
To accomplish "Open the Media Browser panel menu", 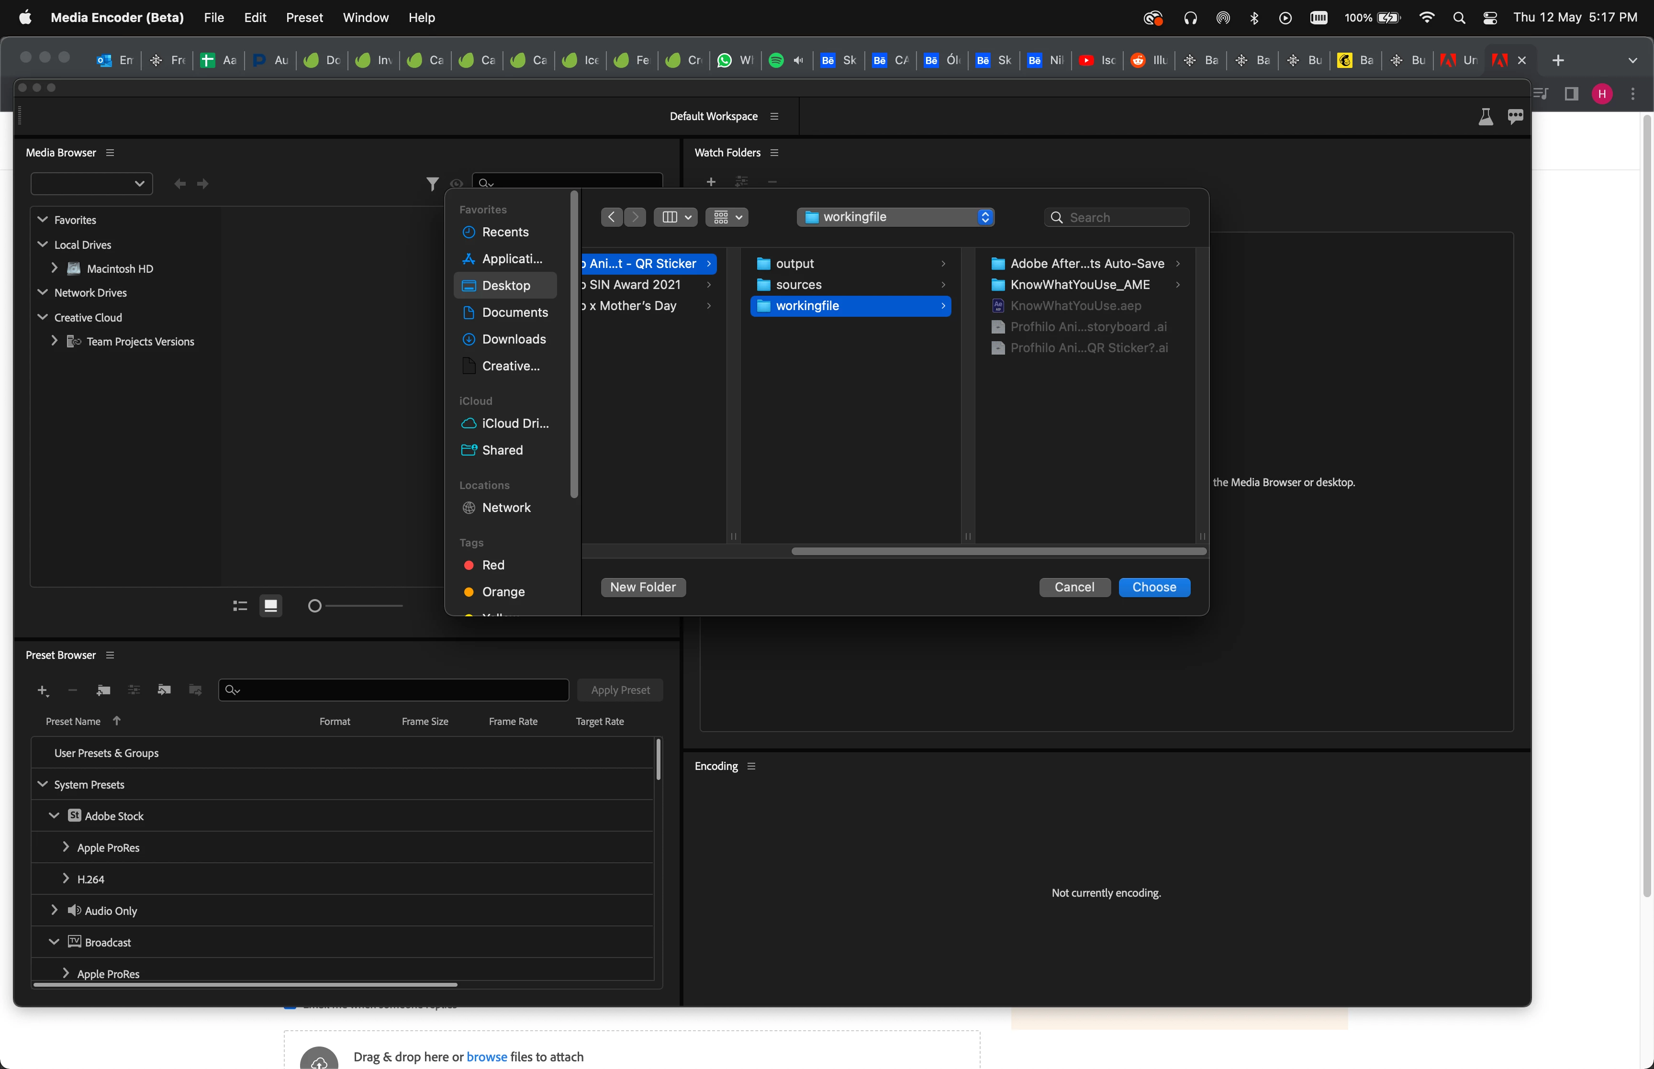I will coord(110,153).
